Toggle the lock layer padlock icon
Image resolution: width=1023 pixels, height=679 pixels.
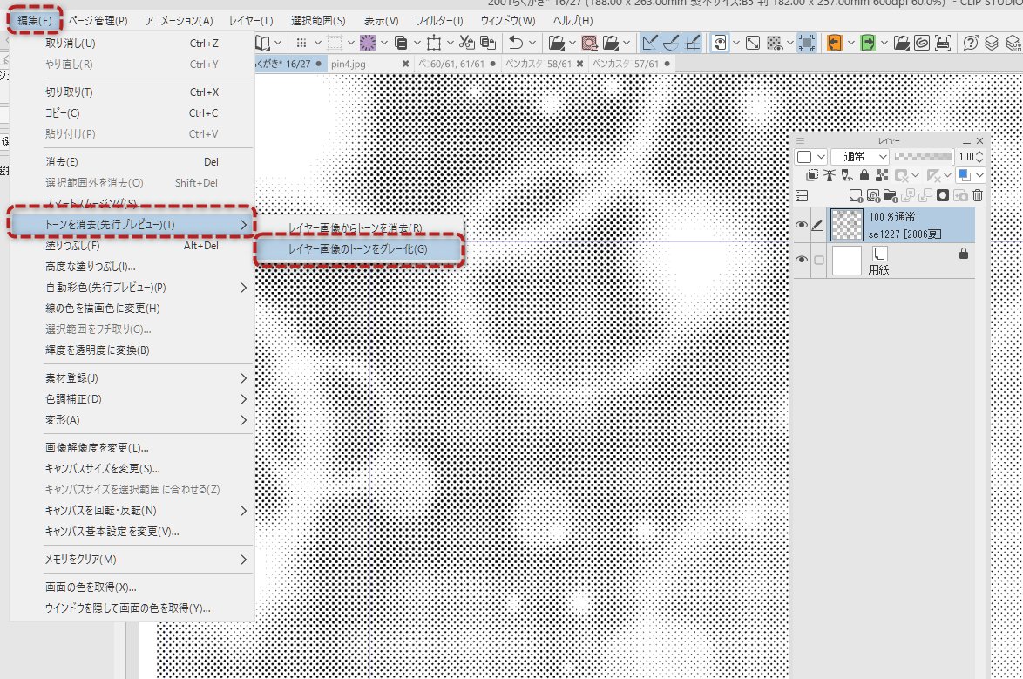click(x=864, y=175)
